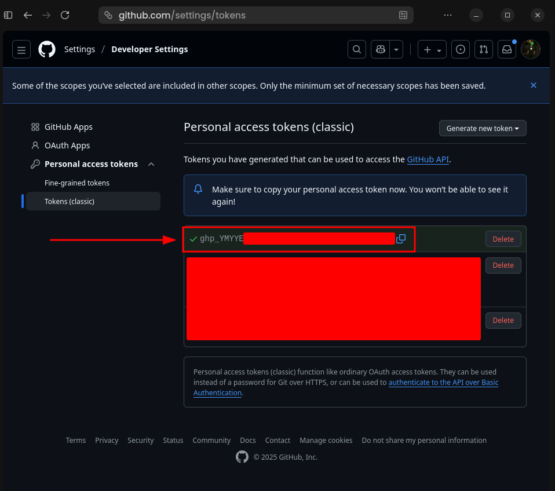Click the GitHub octocat logo
Viewport: 555px width, 491px height.
point(46,49)
